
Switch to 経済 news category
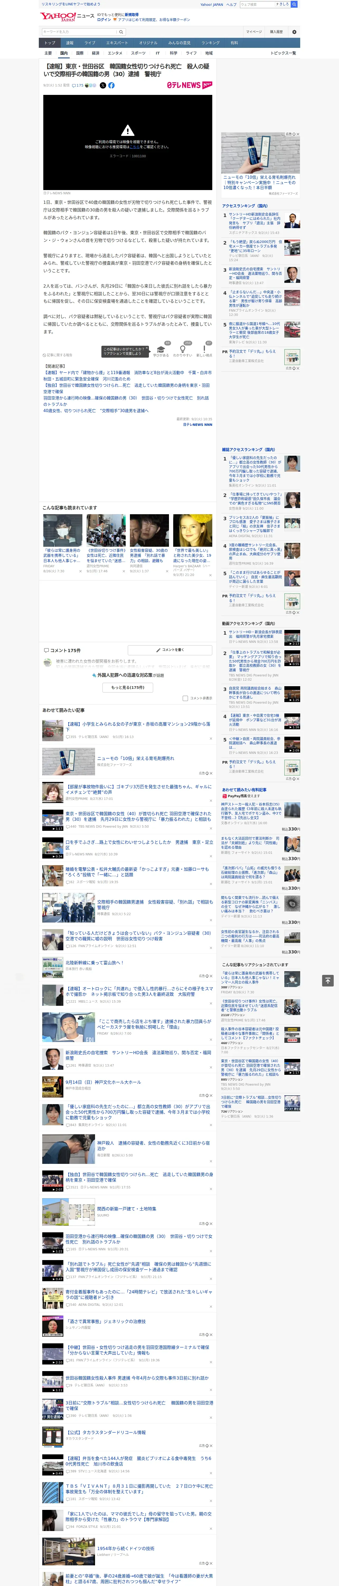pyautogui.click(x=95, y=53)
